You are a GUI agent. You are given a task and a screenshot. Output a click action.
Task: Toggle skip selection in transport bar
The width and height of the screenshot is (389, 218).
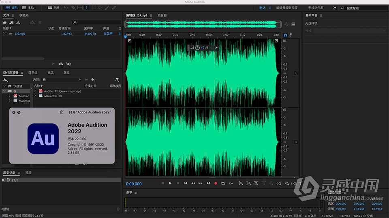click(x=231, y=183)
